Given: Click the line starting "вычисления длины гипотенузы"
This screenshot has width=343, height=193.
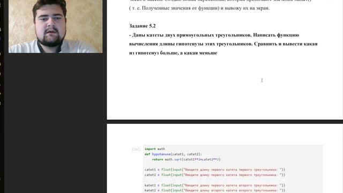Looking at the screenshot, I should [x=223, y=44].
